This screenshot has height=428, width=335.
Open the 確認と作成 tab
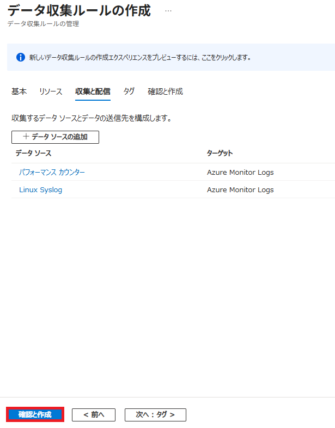pyautogui.click(x=165, y=91)
